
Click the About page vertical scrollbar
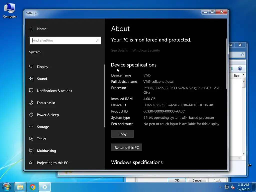pos(226,64)
